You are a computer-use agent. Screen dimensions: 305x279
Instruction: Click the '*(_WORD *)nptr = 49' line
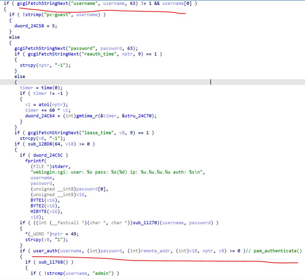click(x=52, y=234)
